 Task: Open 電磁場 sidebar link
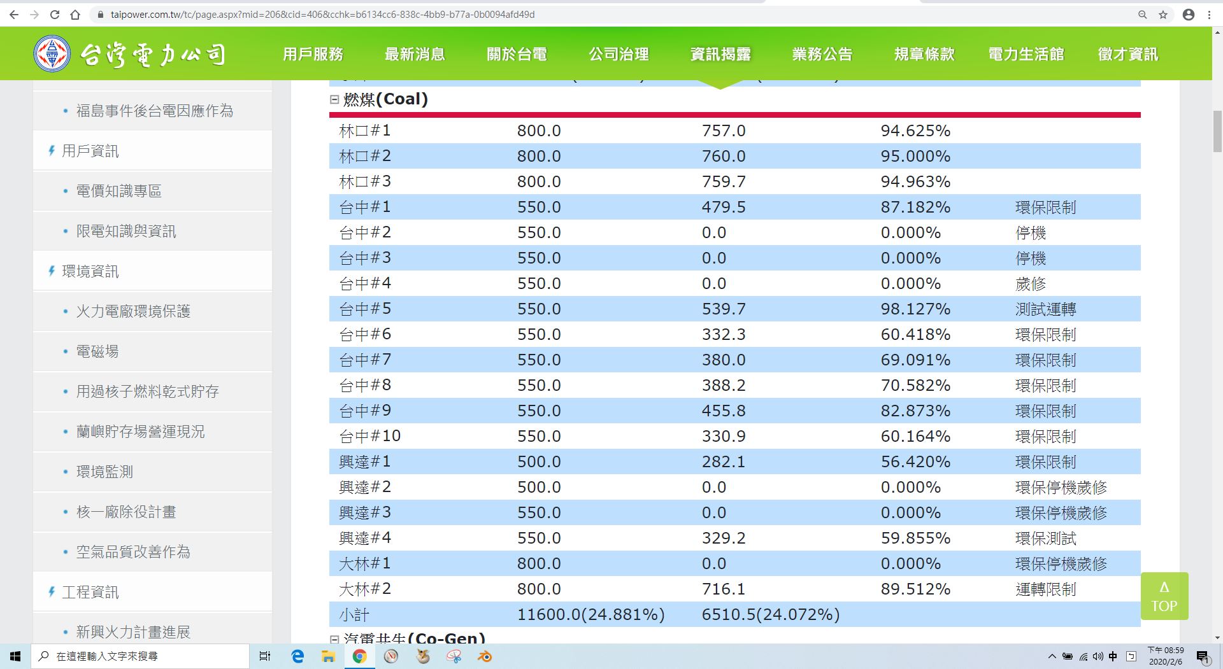(x=97, y=351)
